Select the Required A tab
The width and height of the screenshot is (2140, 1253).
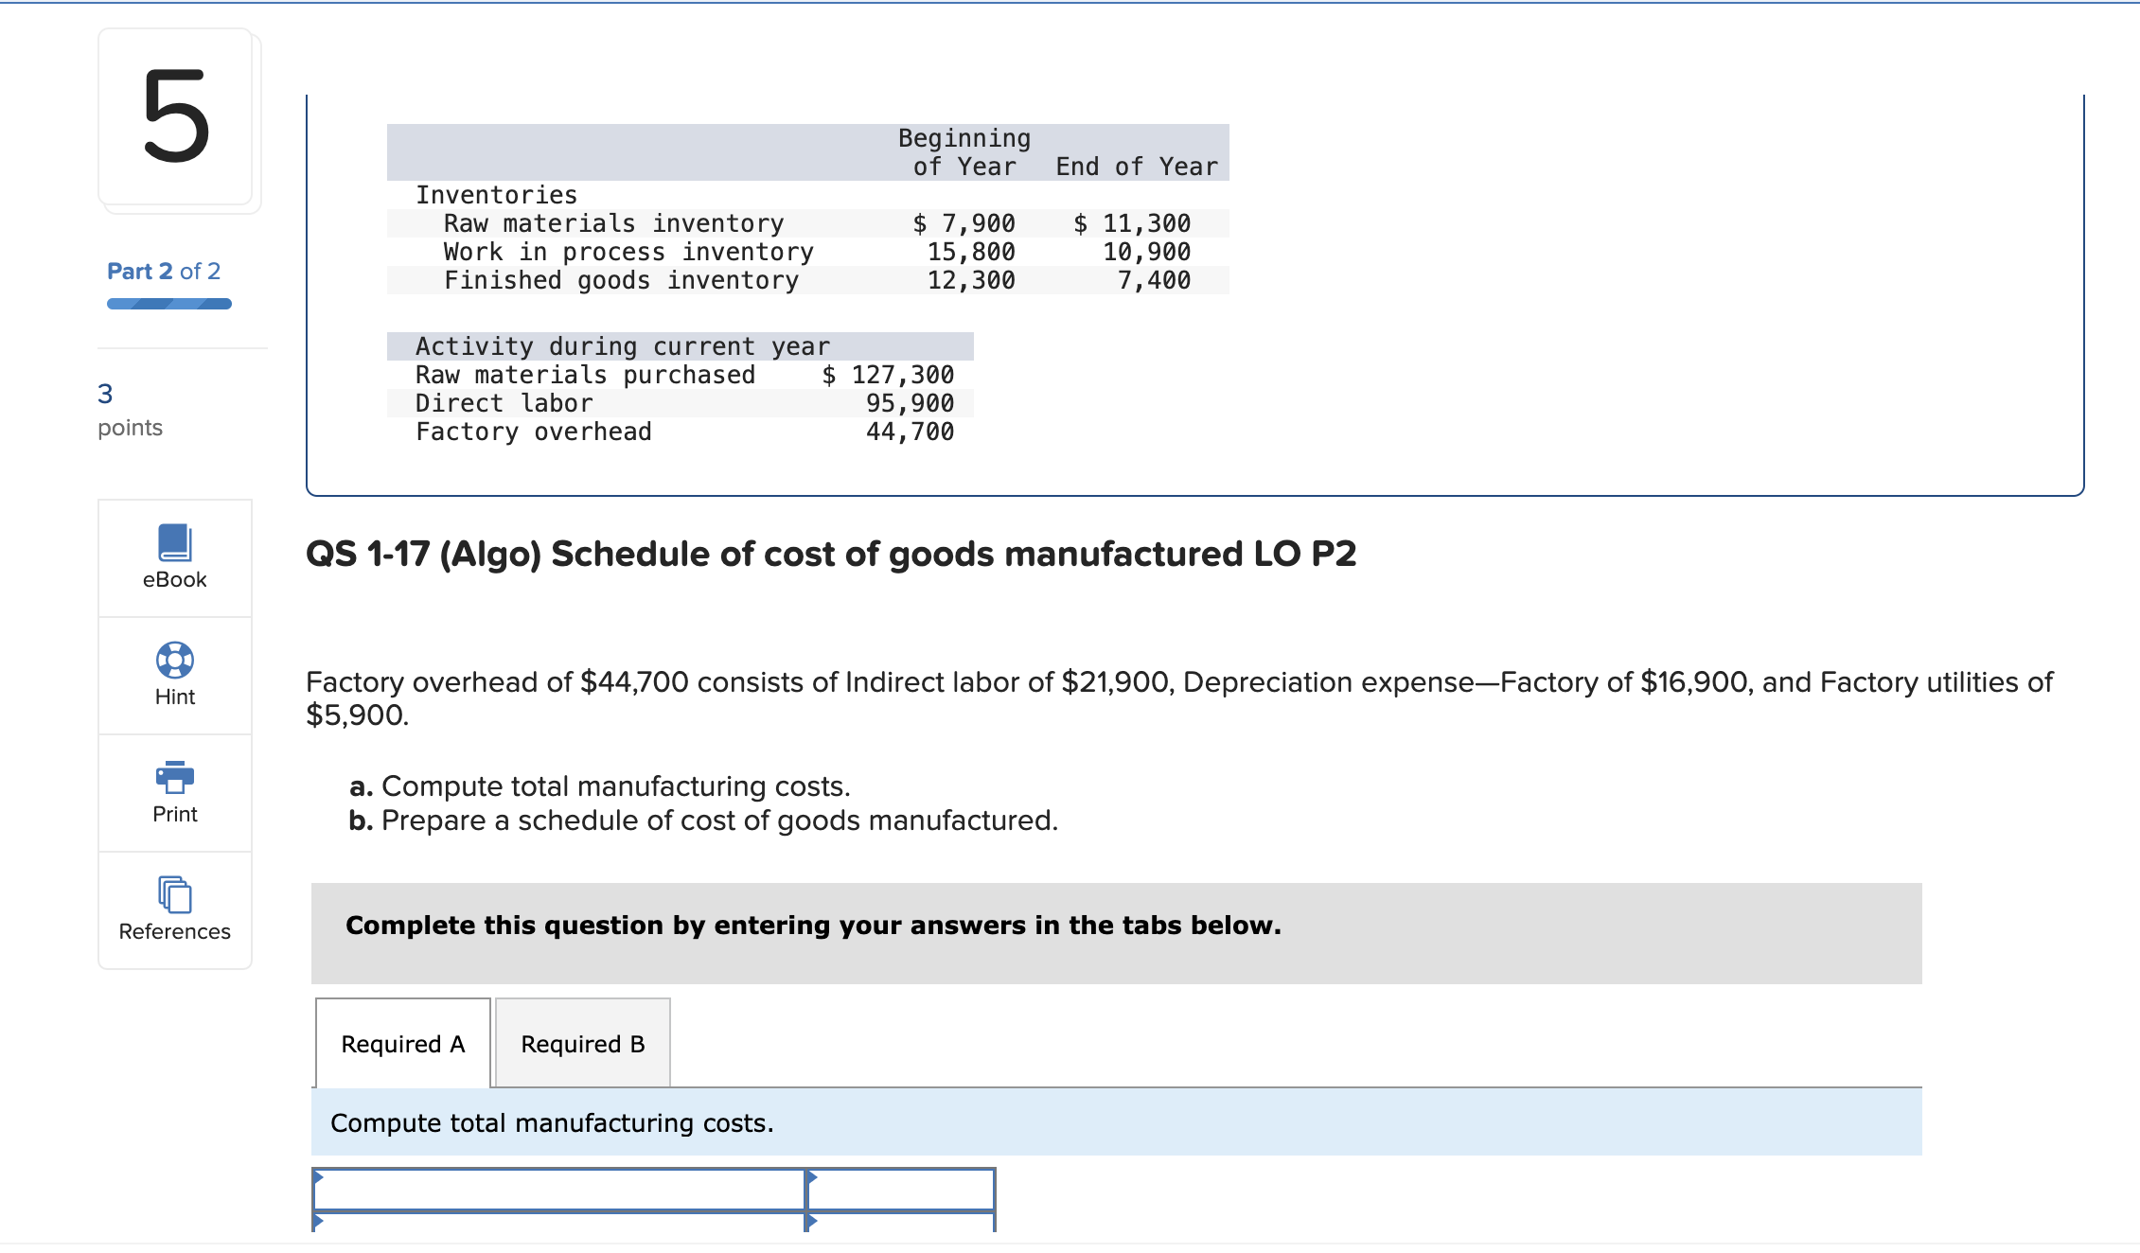(402, 1044)
